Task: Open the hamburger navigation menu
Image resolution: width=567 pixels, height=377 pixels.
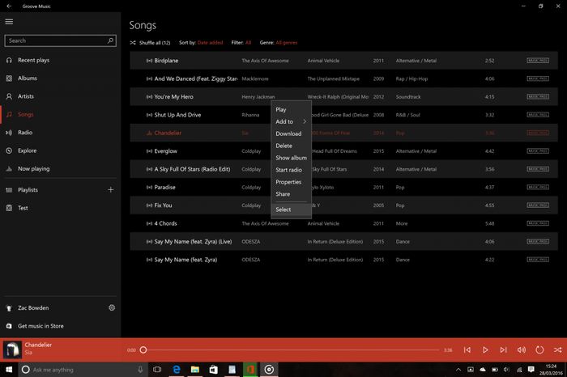Action: [x=9, y=22]
